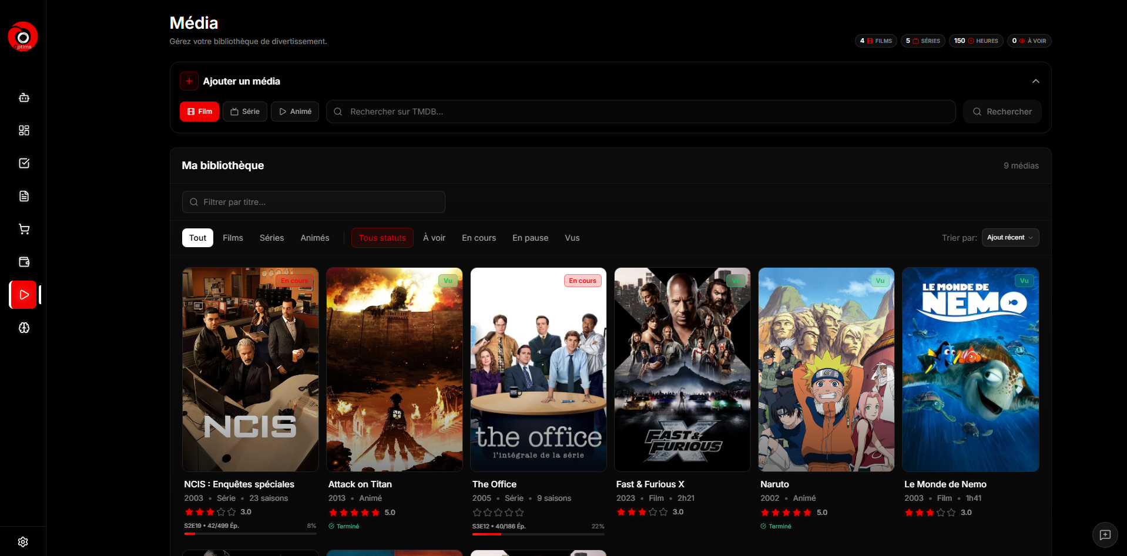Switch to the Séries tab
This screenshot has width=1127, height=556.
[271, 238]
